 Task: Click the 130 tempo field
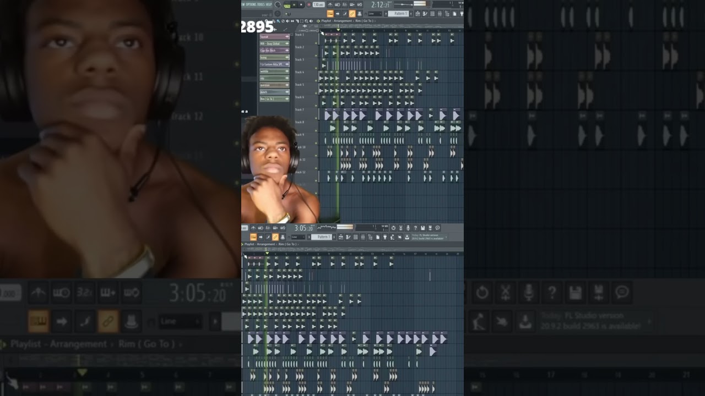point(318,4)
